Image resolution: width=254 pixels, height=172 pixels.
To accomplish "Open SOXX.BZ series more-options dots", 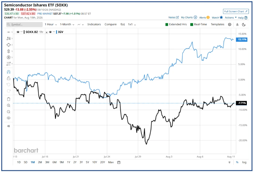I will point(22,32).
